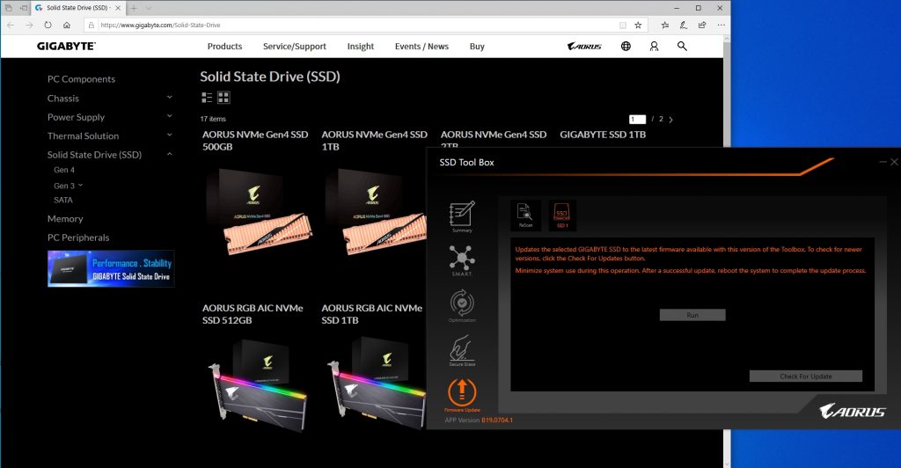Close the SSD Tool Box window
901x468 pixels.
[x=894, y=162]
